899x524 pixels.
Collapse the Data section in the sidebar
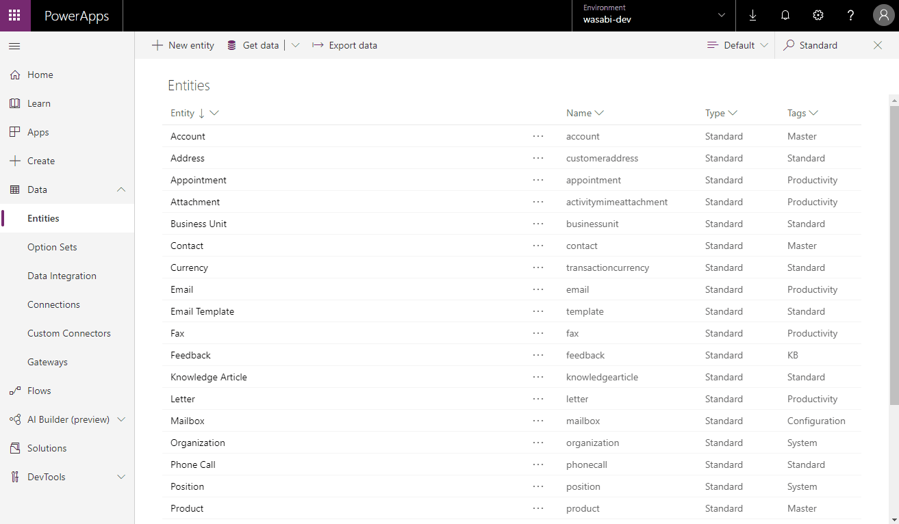click(x=121, y=189)
